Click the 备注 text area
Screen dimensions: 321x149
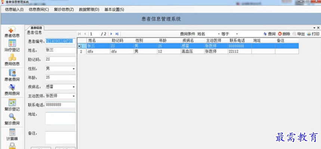coord(60,137)
